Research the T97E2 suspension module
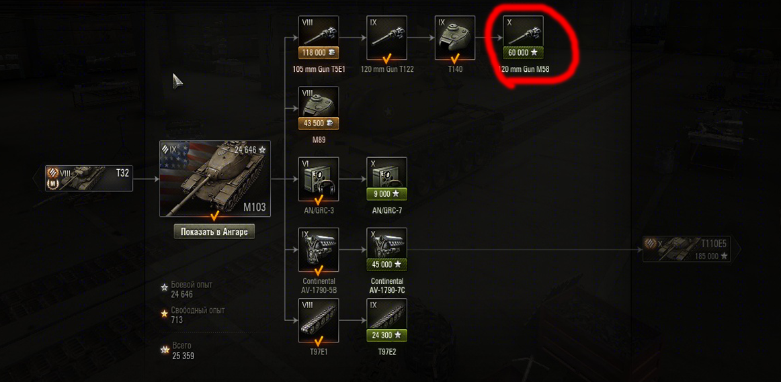Viewport: 781px width, 382px height. 387,320
